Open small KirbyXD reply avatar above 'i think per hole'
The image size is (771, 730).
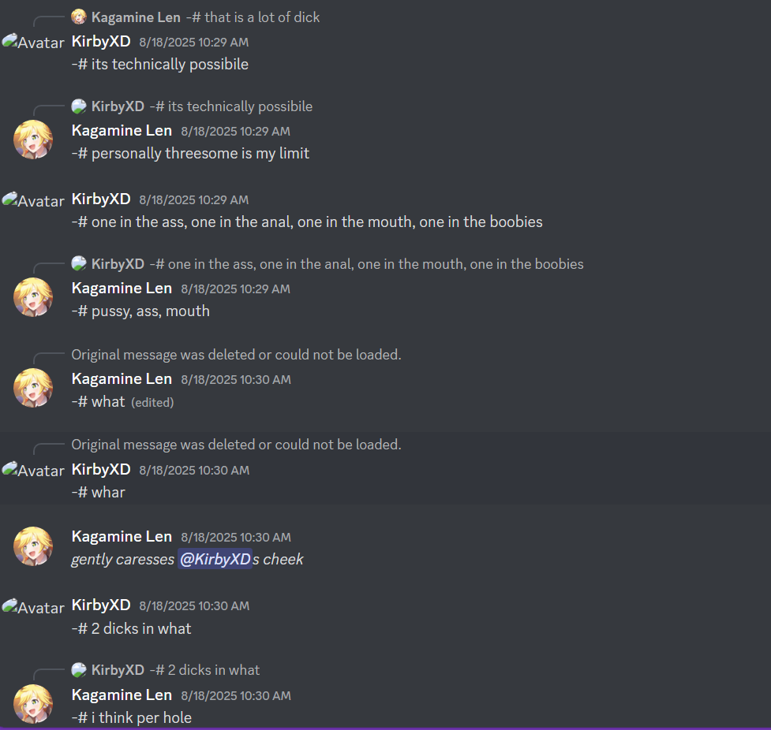(x=79, y=670)
